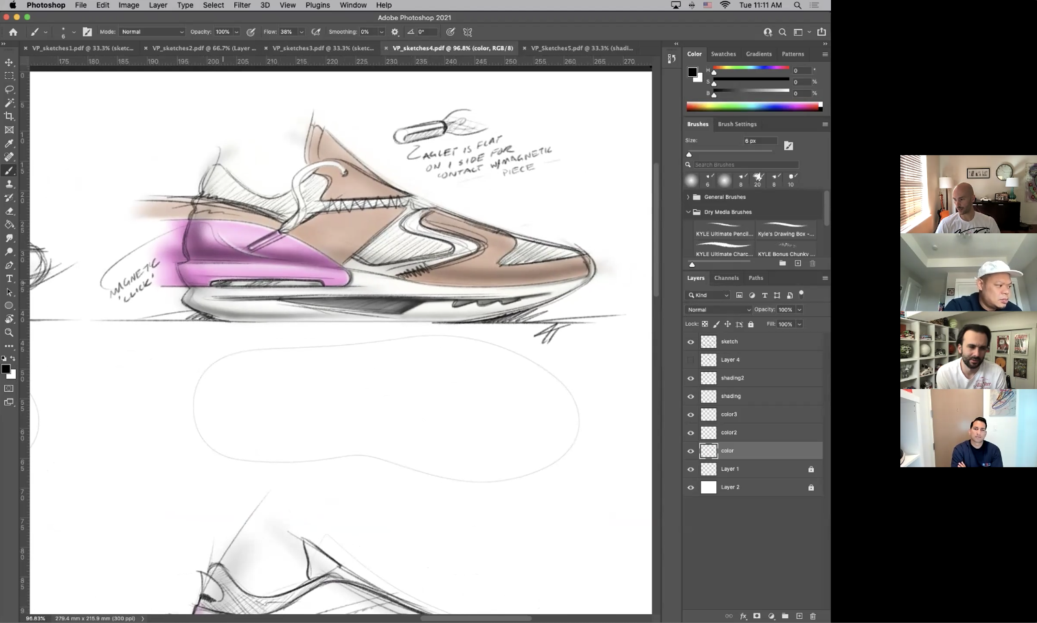Delete layer using trash icon in Layers panel
Screen dimensions: 1037x623
(813, 616)
